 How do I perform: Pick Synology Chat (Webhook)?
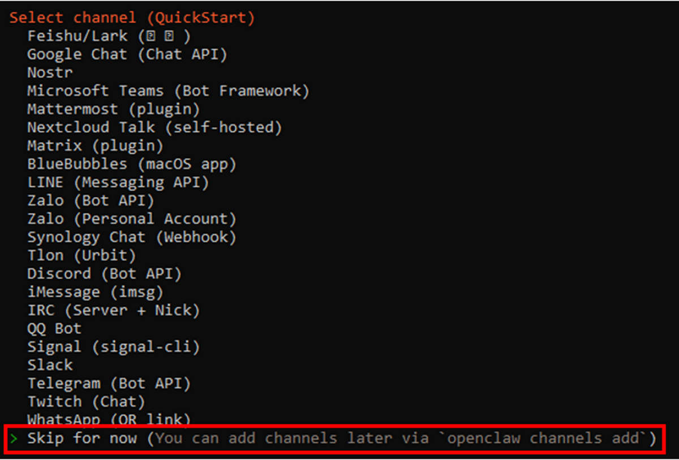pyautogui.click(x=131, y=237)
